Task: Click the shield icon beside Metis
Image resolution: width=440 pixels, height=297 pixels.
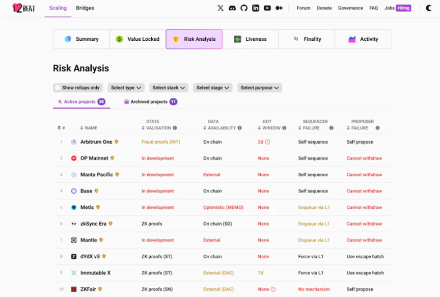Action: click(98, 207)
